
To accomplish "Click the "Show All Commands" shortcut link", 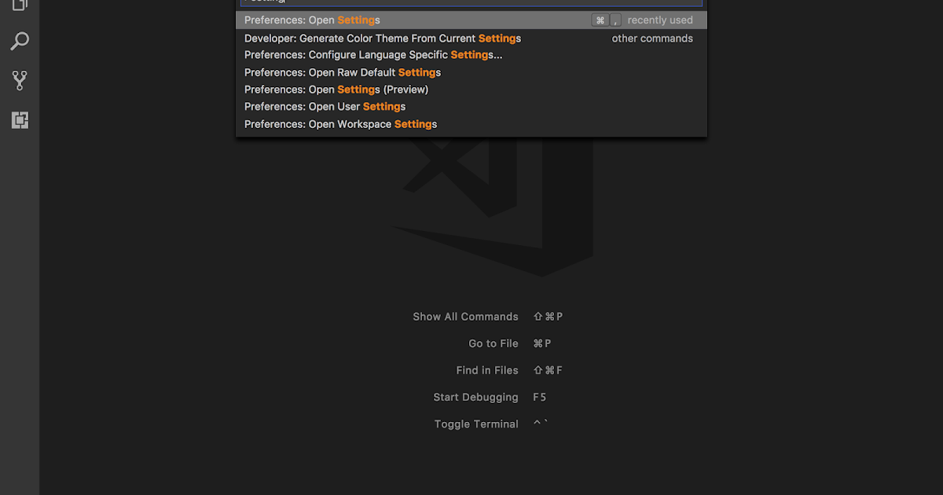I will tap(465, 317).
